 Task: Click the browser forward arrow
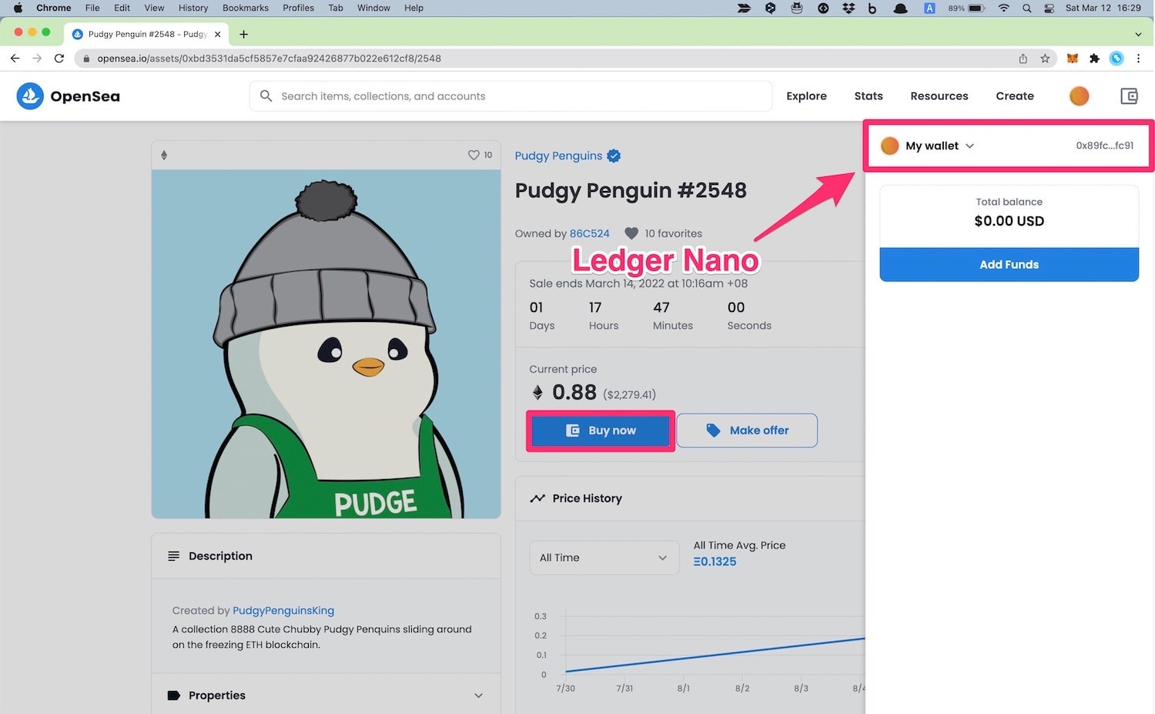pos(37,59)
